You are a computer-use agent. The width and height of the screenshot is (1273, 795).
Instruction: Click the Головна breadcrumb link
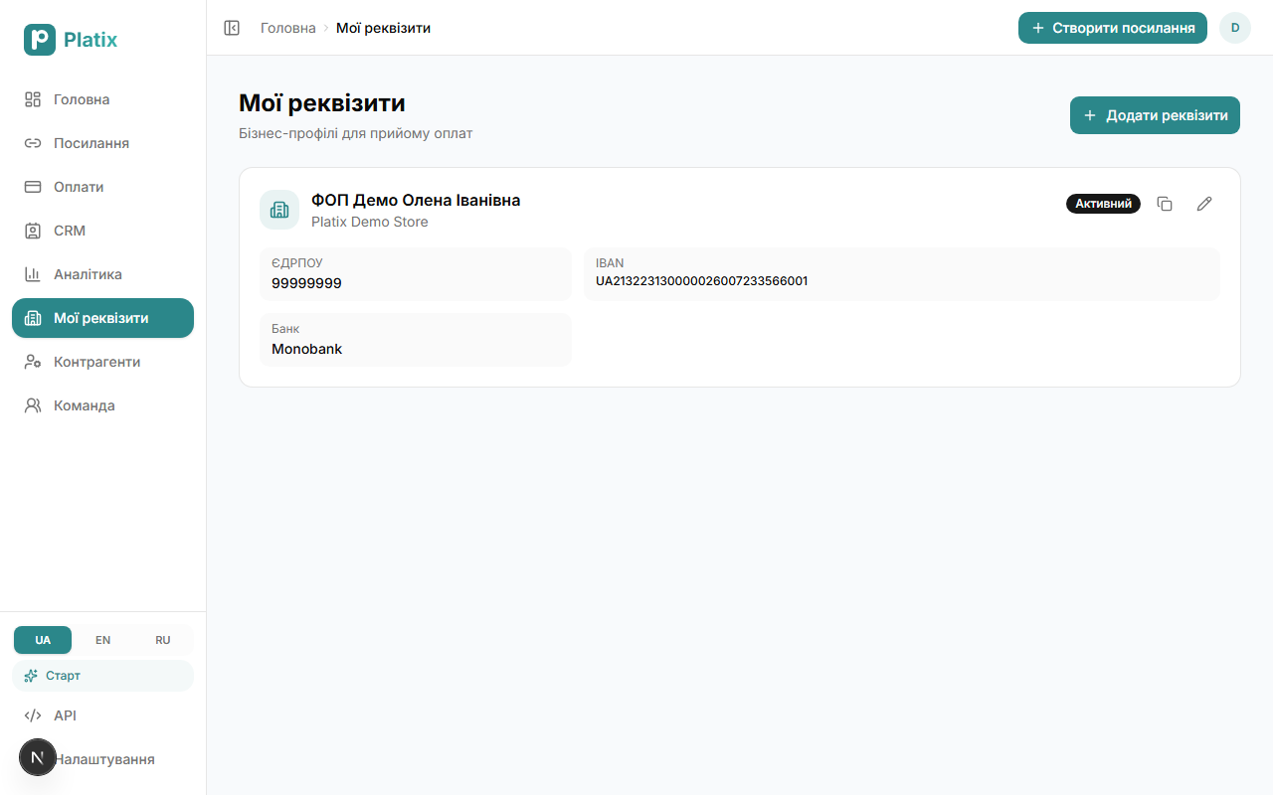(288, 28)
